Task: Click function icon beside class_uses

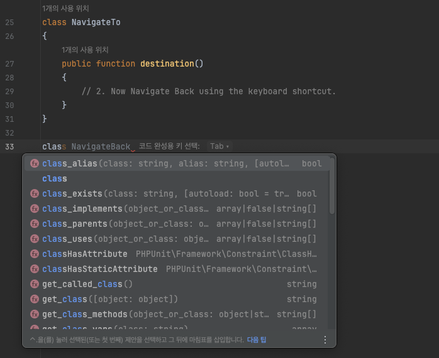Action: click(35, 239)
